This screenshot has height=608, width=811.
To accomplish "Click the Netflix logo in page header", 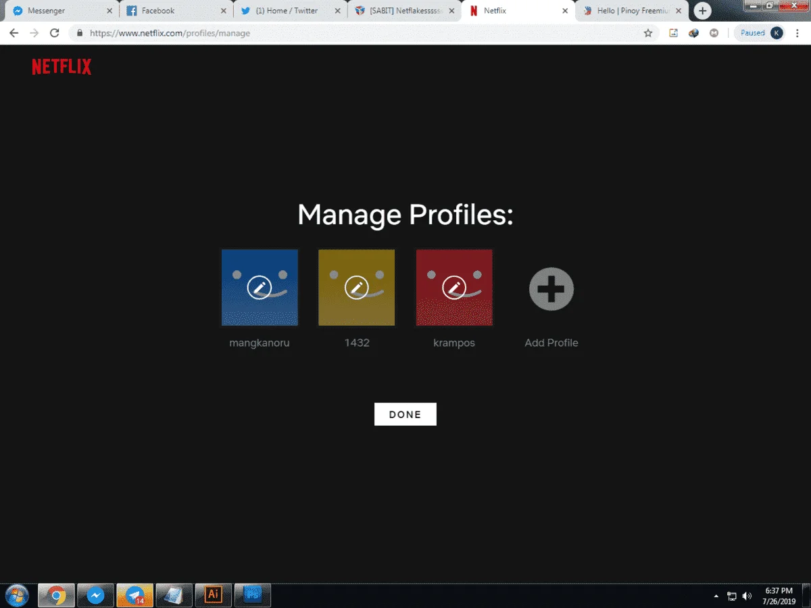I will point(62,67).
